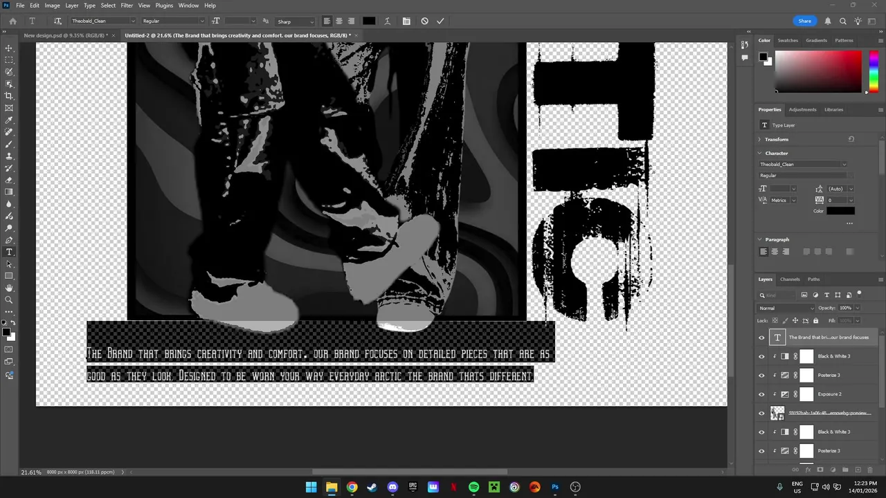Toggle Lock all padlock in Layers panel
This screenshot has height=498, width=886.
[x=815, y=320]
